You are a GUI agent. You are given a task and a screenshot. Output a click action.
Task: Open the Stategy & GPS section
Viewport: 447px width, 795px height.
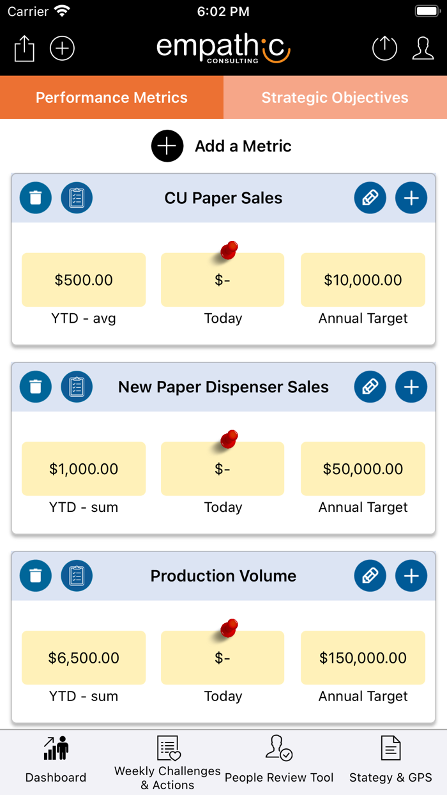[391, 763]
